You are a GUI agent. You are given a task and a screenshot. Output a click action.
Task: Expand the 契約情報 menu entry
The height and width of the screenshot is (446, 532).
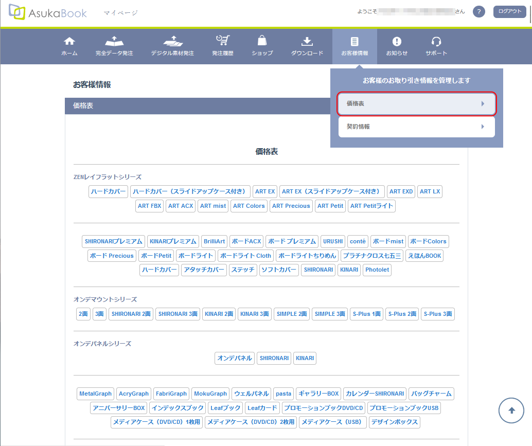pos(416,127)
